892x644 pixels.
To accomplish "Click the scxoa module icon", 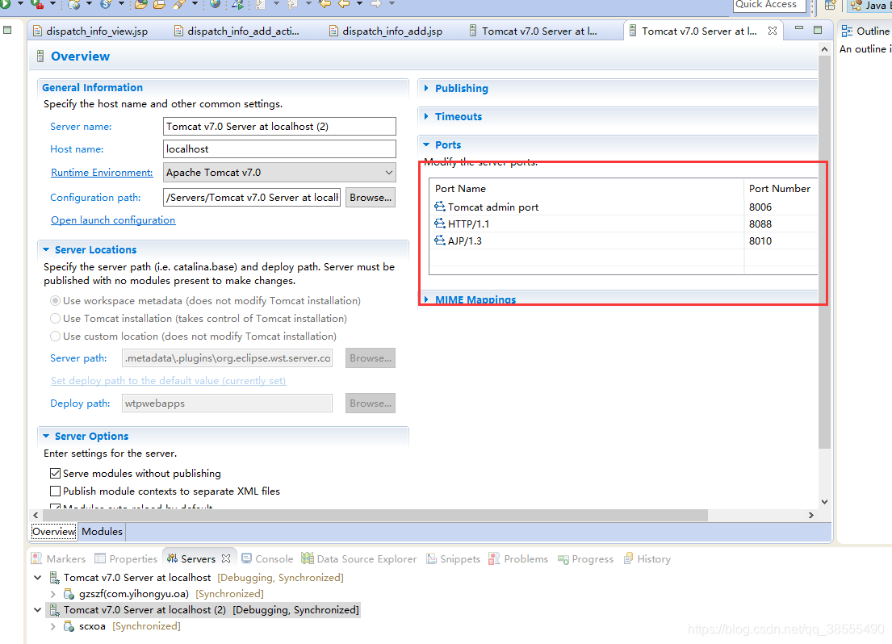I will 69,626.
